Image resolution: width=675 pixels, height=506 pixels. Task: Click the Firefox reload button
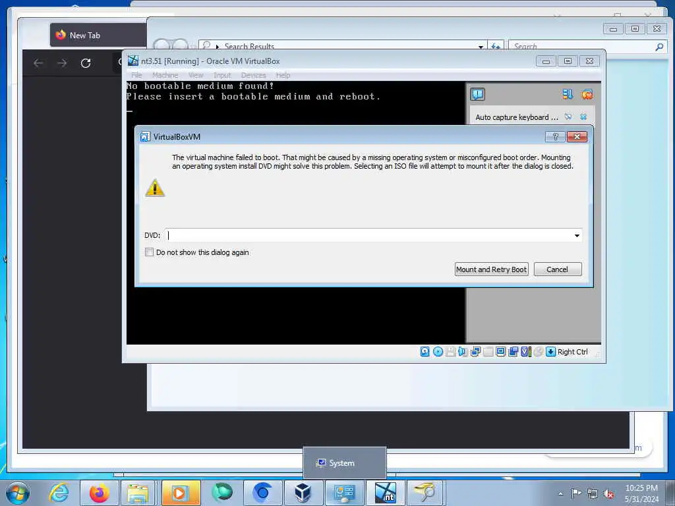(x=86, y=63)
